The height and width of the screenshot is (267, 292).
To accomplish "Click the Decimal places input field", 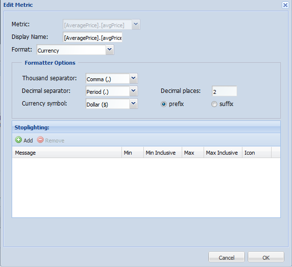I will pyautogui.click(x=224, y=91).
